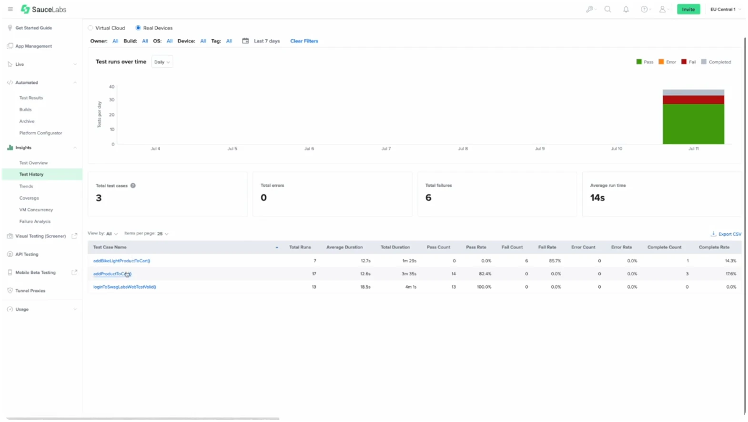The width and height of the screenshot is (748, 422).
Task: Click the Export CSV download icon
Action: tap(713, 234)
